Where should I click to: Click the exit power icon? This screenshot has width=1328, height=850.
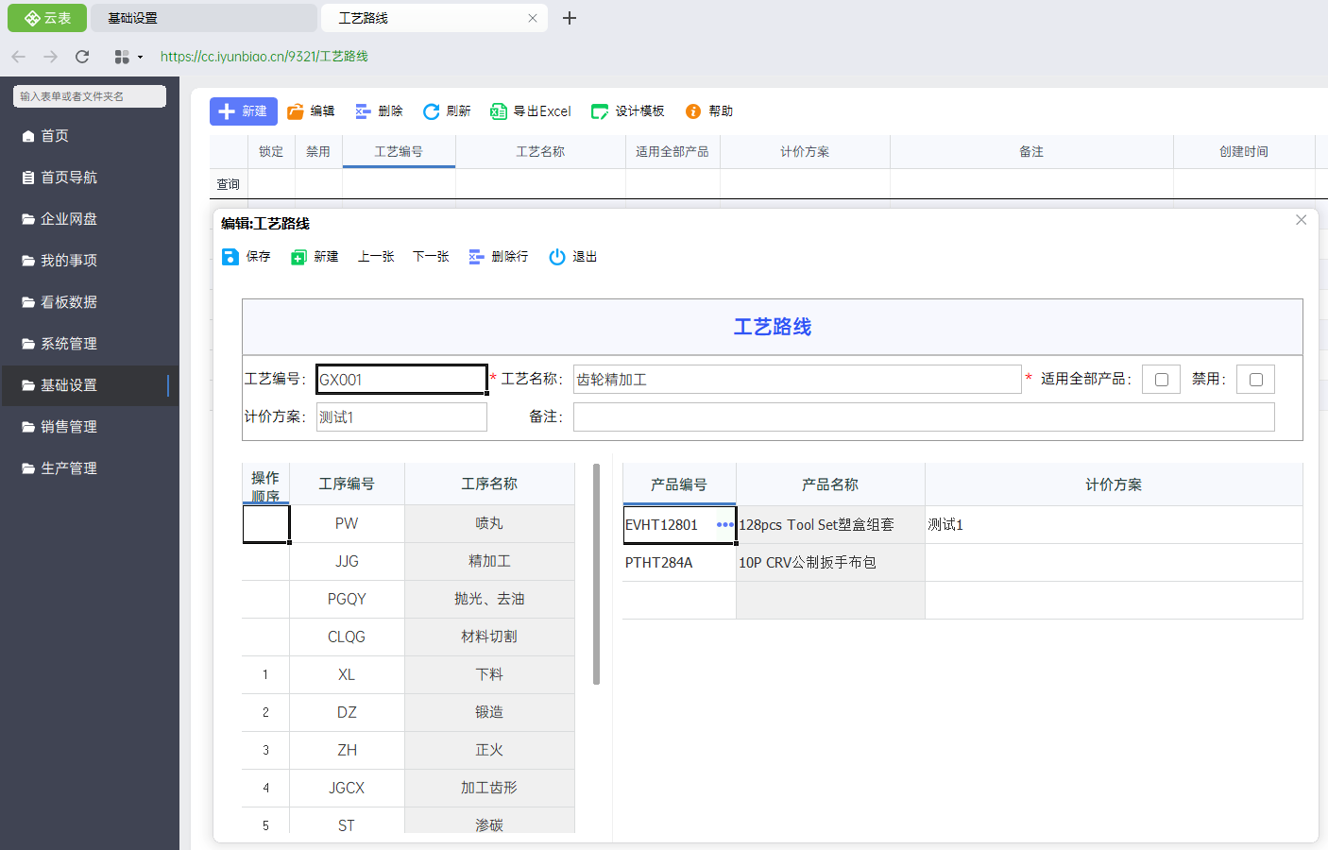(557, 257)
